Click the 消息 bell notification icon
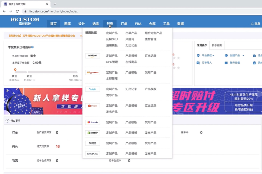This screenshot has height=174, width=262. tap(252, 24)
